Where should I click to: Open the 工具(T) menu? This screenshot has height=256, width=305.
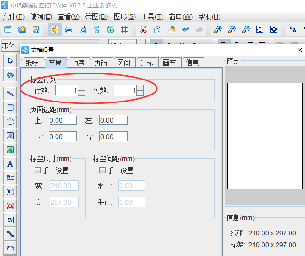152,16
